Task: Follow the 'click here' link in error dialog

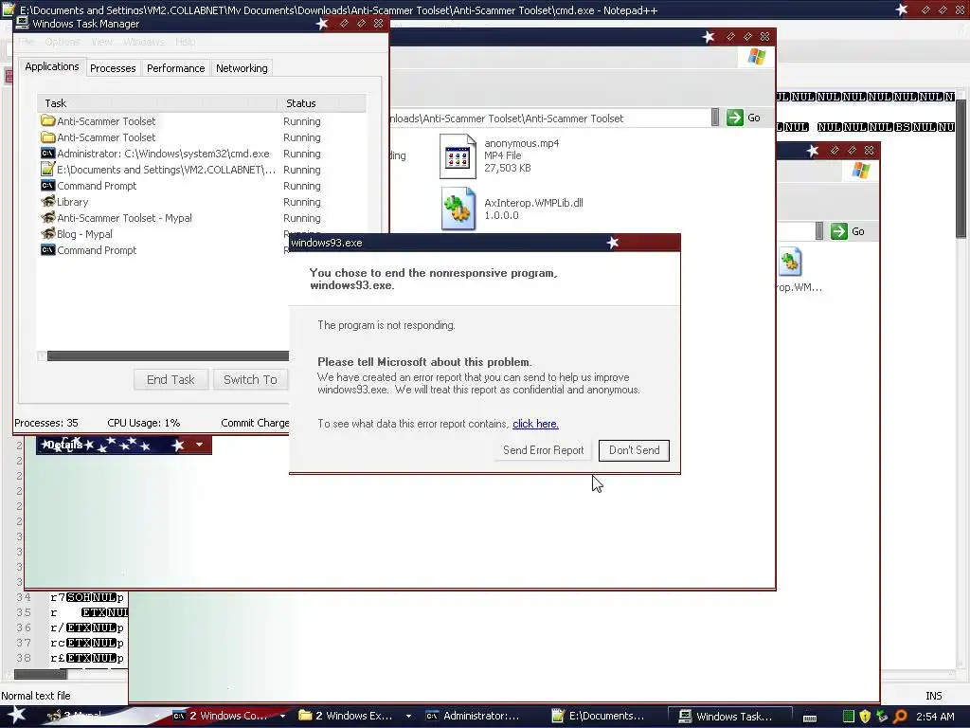Action: 536,424
